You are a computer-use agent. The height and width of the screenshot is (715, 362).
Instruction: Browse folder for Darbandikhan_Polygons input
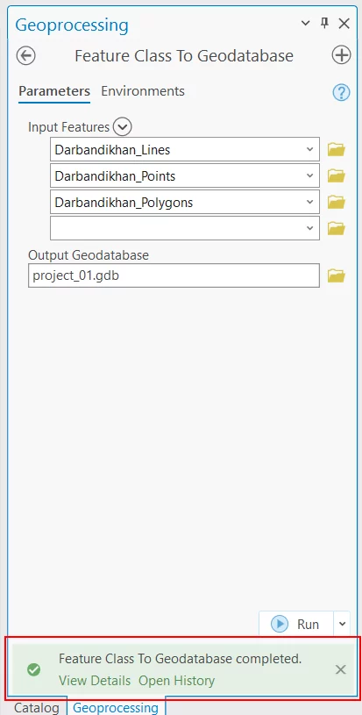point(336,202)
